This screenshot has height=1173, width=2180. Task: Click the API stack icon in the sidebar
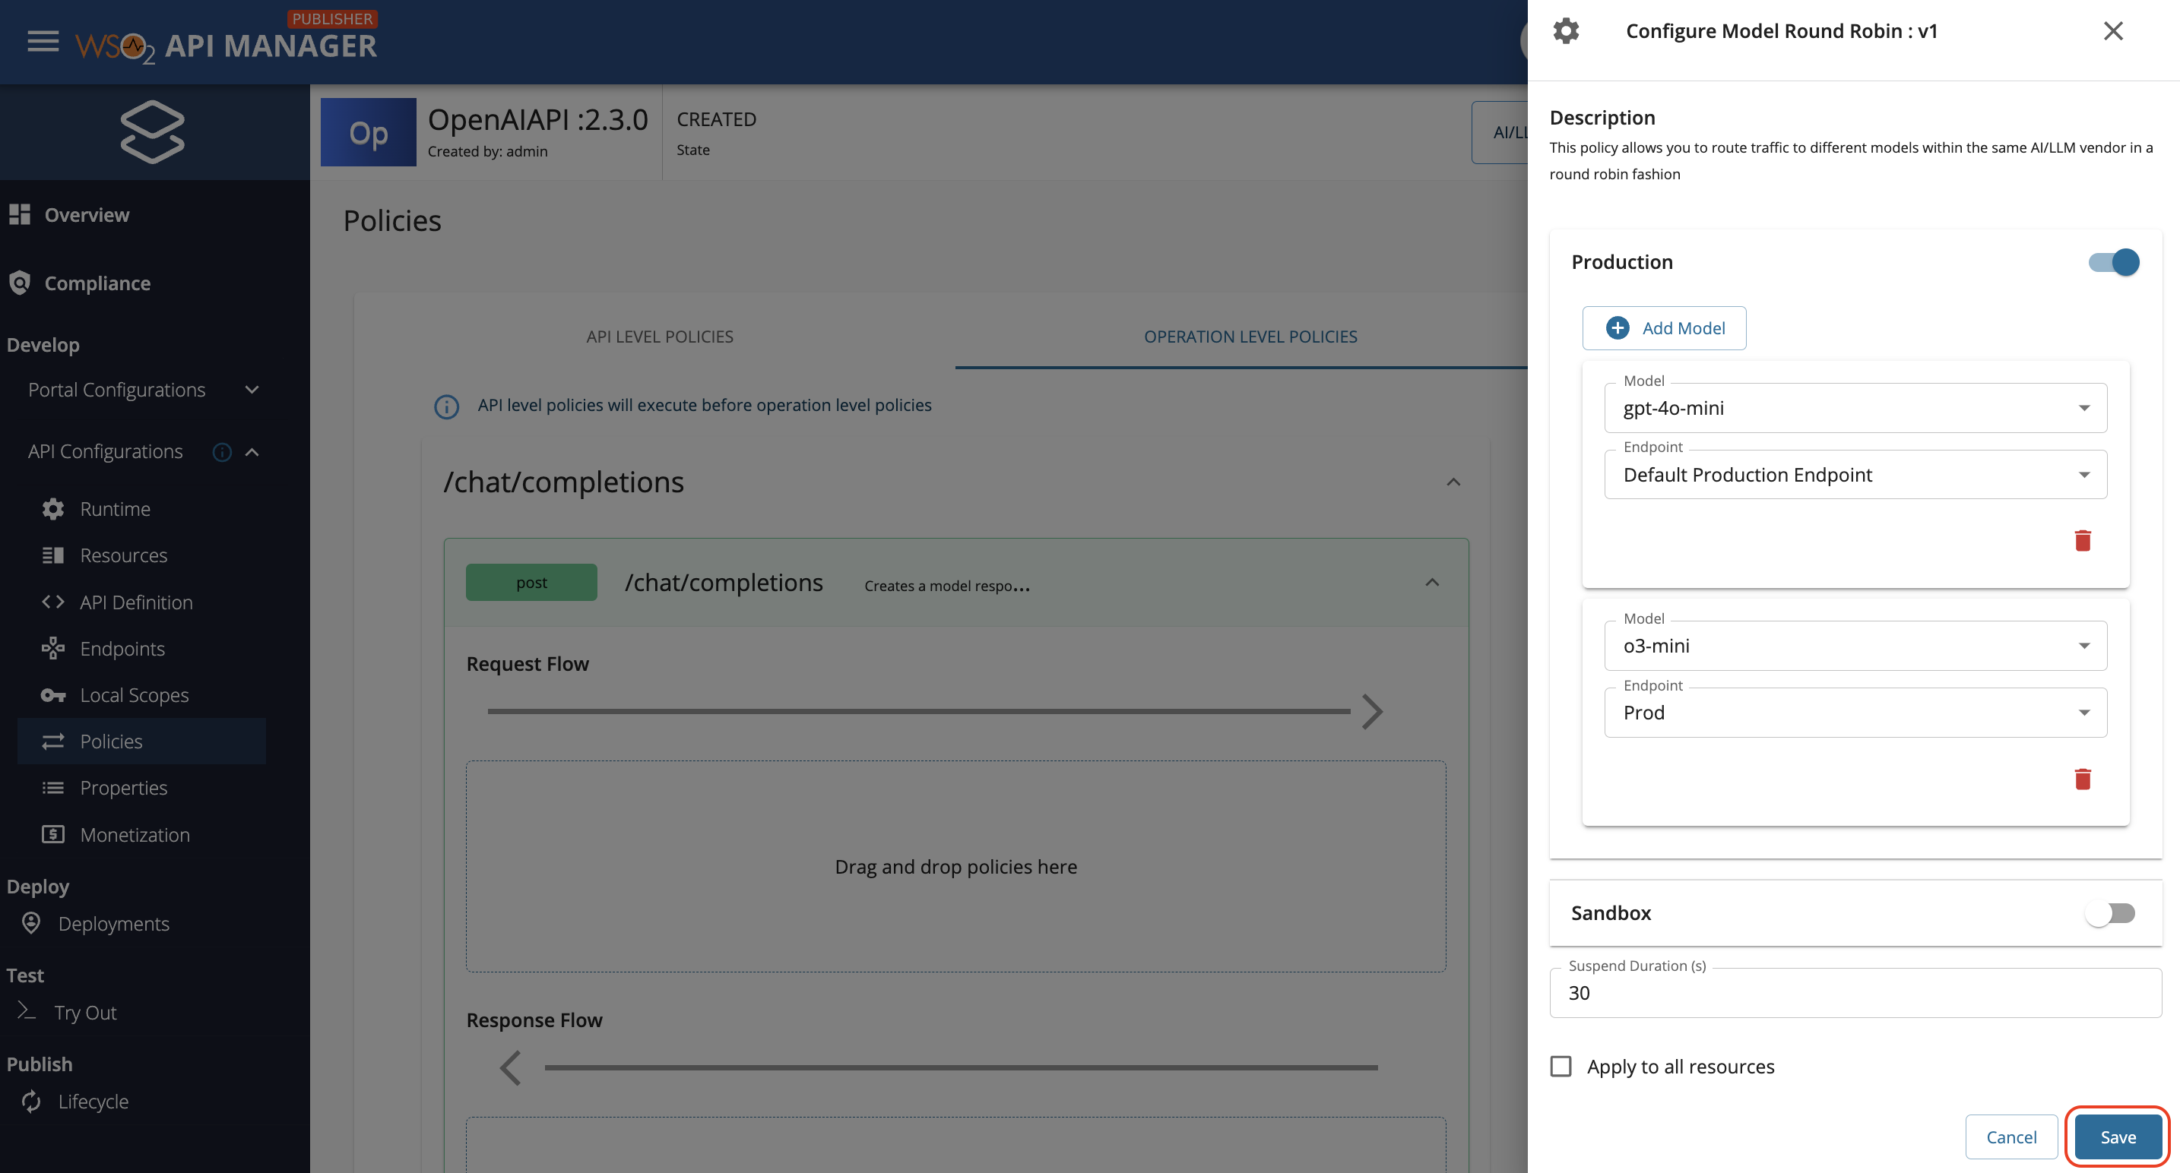pyautogui.click(x=154, y=131)
